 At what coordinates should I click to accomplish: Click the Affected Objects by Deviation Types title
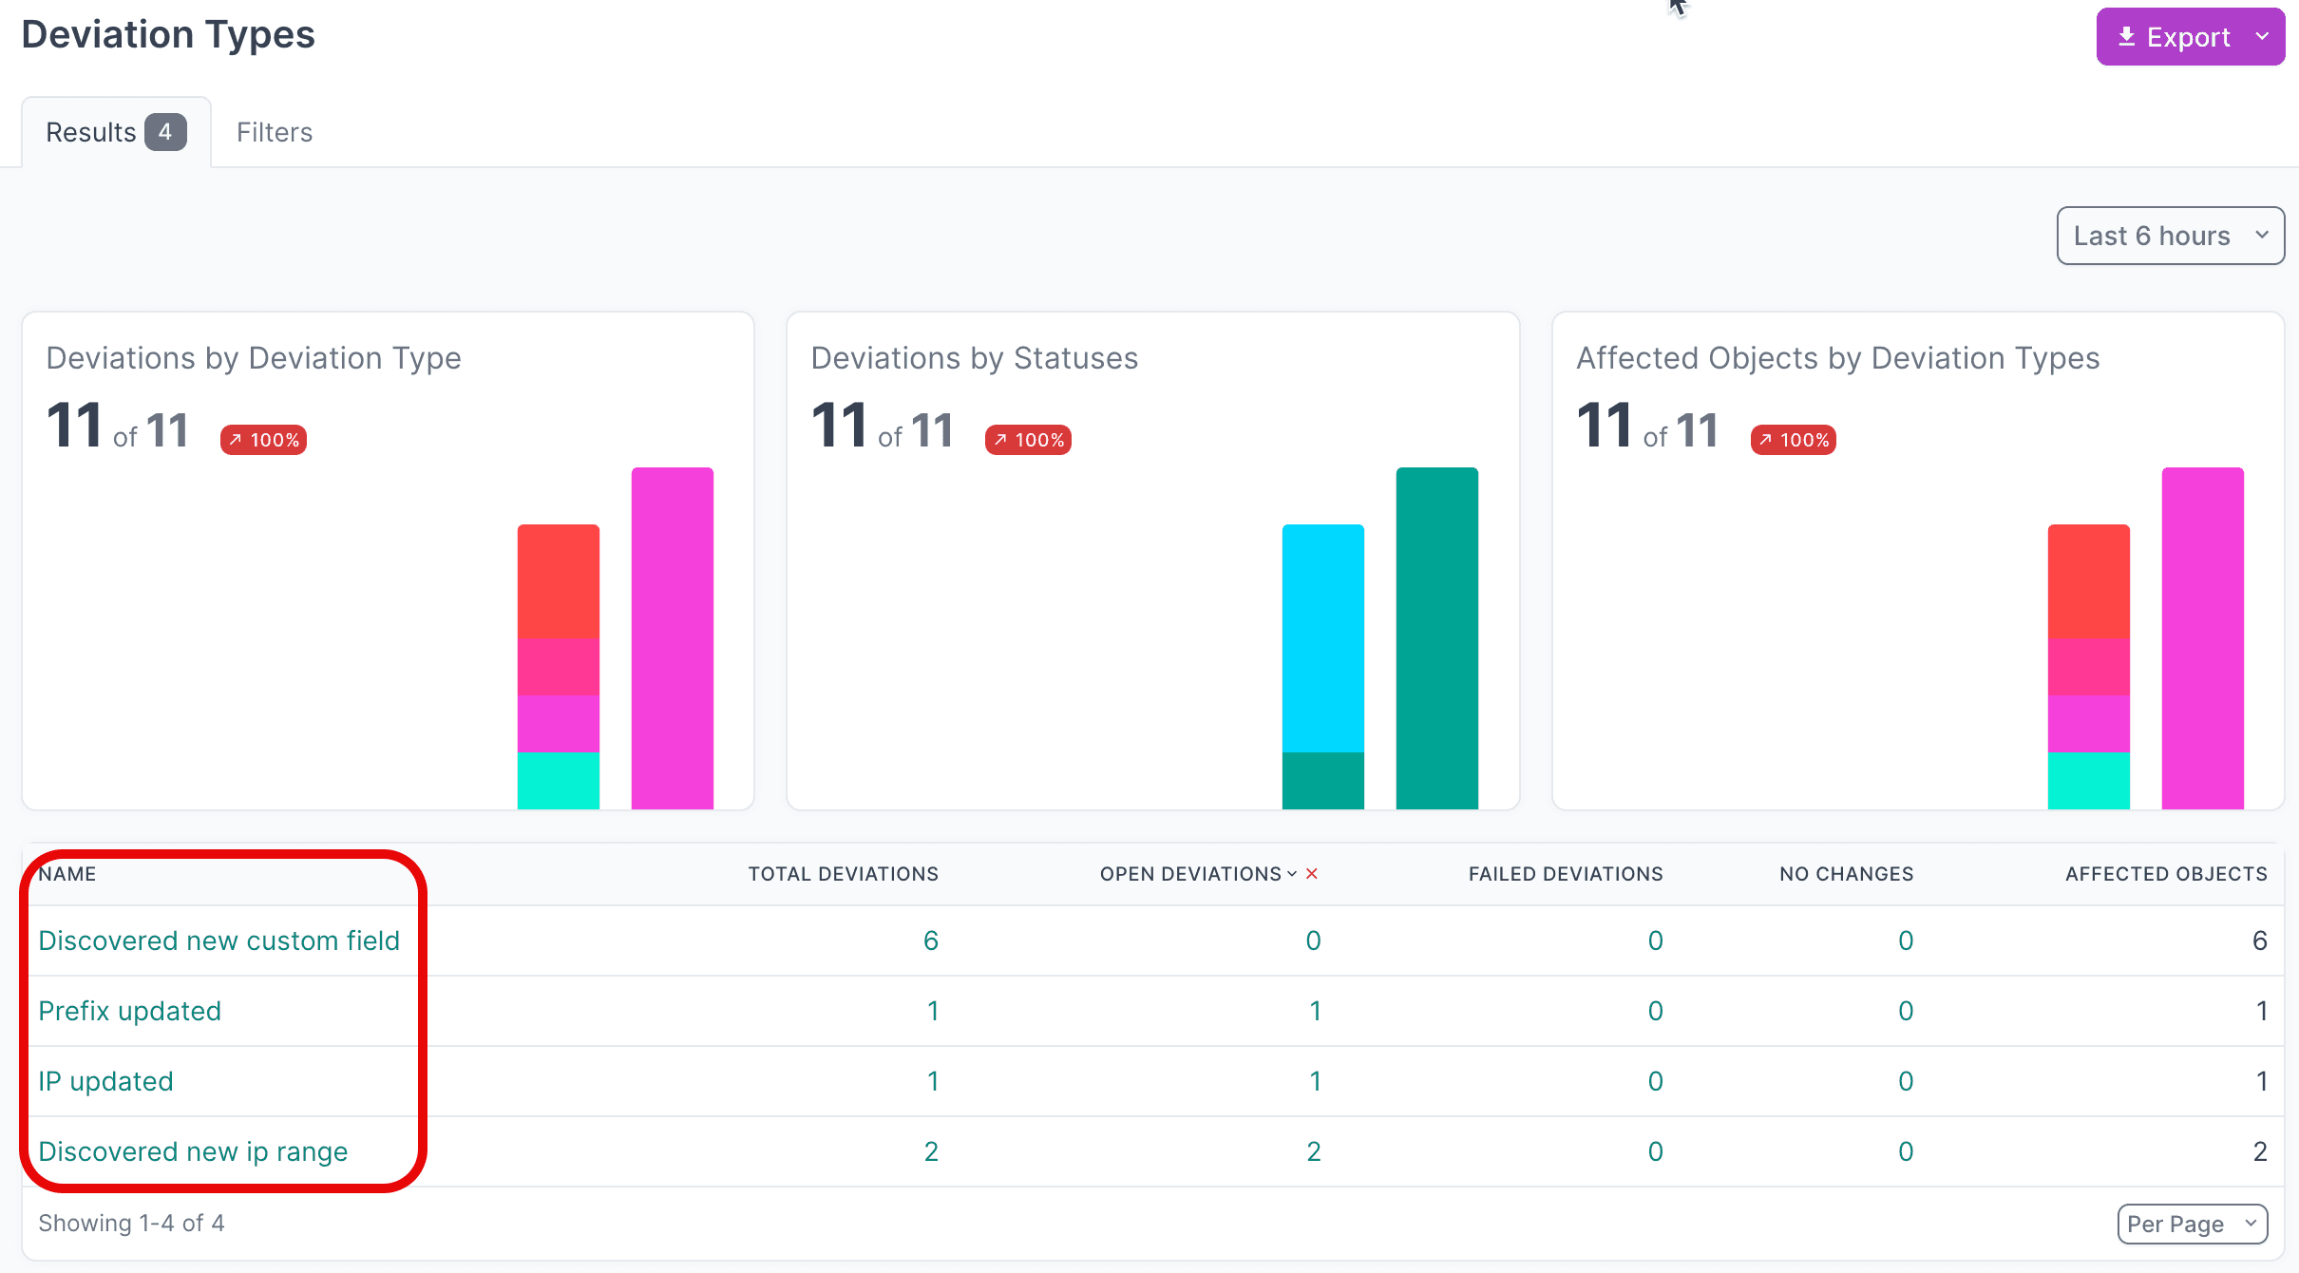coord(1838,358)
